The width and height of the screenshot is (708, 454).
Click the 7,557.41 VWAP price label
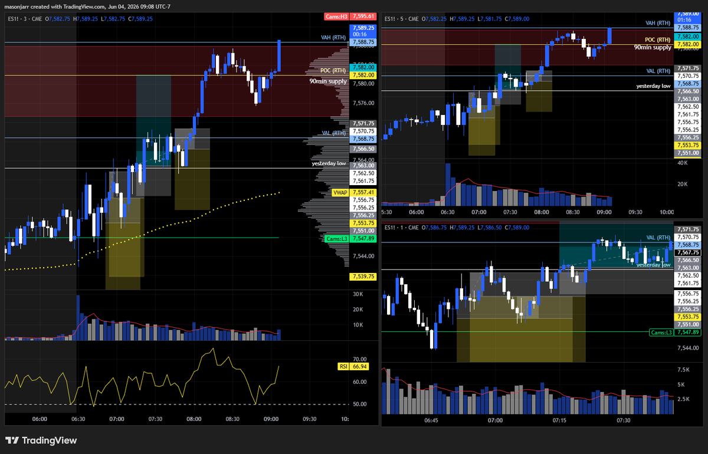[x=362, y=193]
